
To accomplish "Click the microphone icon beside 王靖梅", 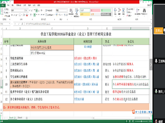I will tap(156, 61).
